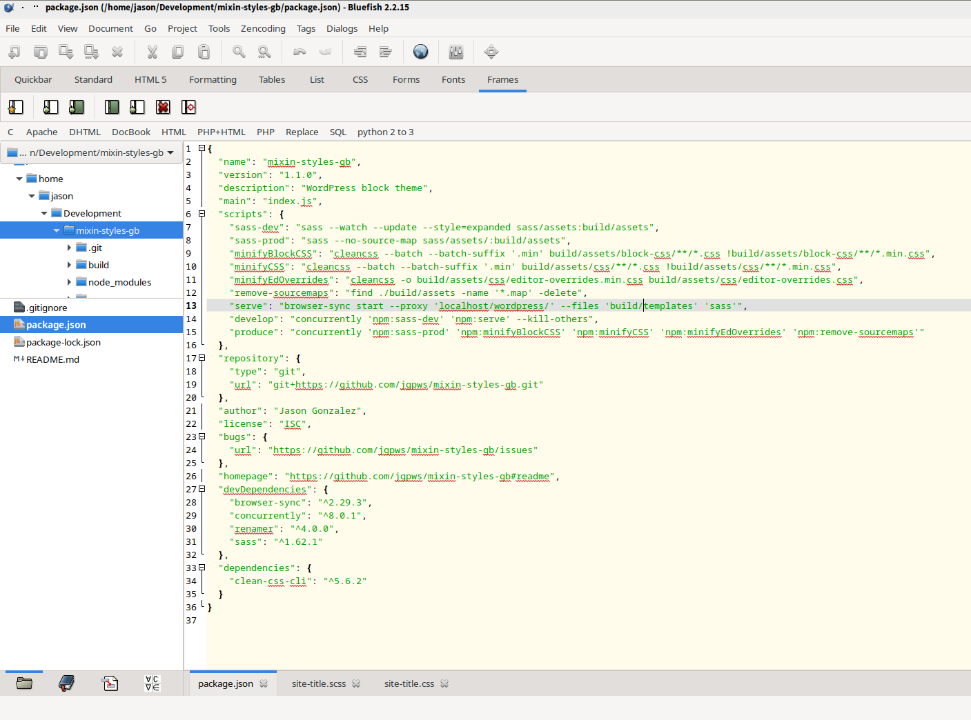The height and width of the screenshot is (720, 971).
Task: Open the Dialogs menu
Action: click(342, 28)
